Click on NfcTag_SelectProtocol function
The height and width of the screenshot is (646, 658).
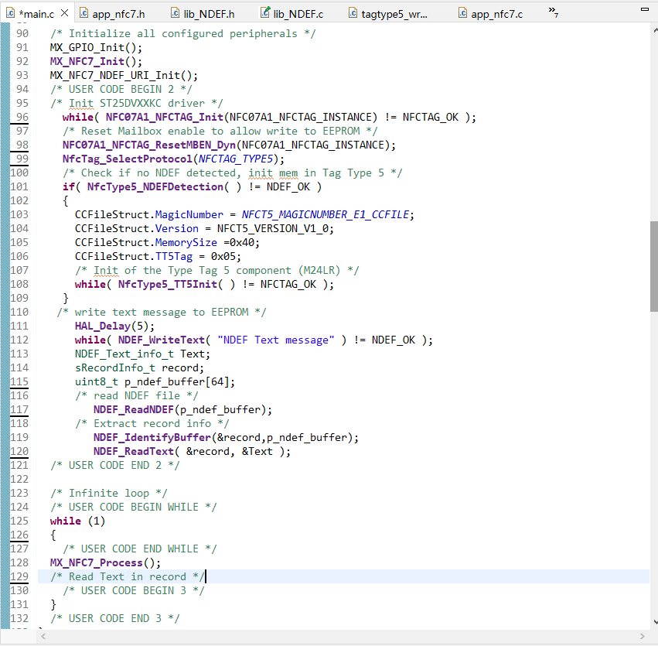(127, 159)
